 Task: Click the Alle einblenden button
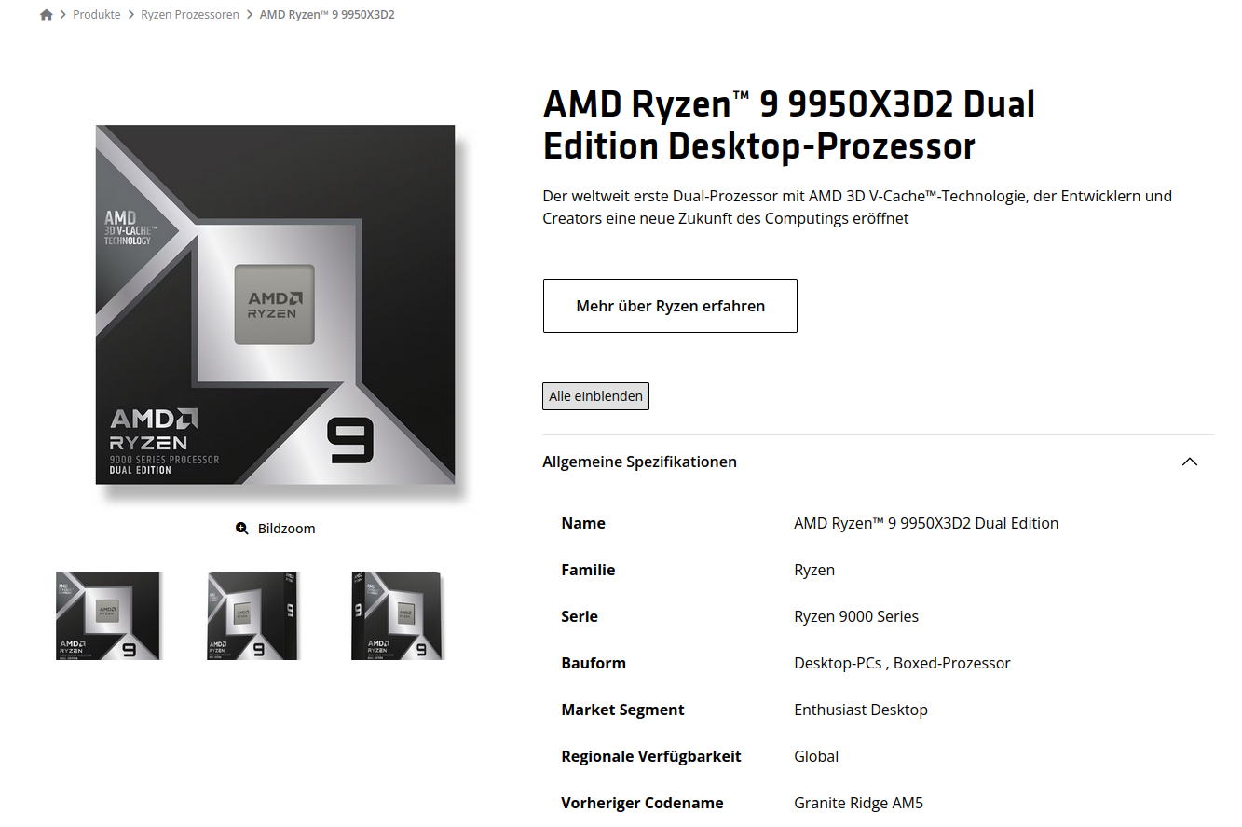(595, 396)
